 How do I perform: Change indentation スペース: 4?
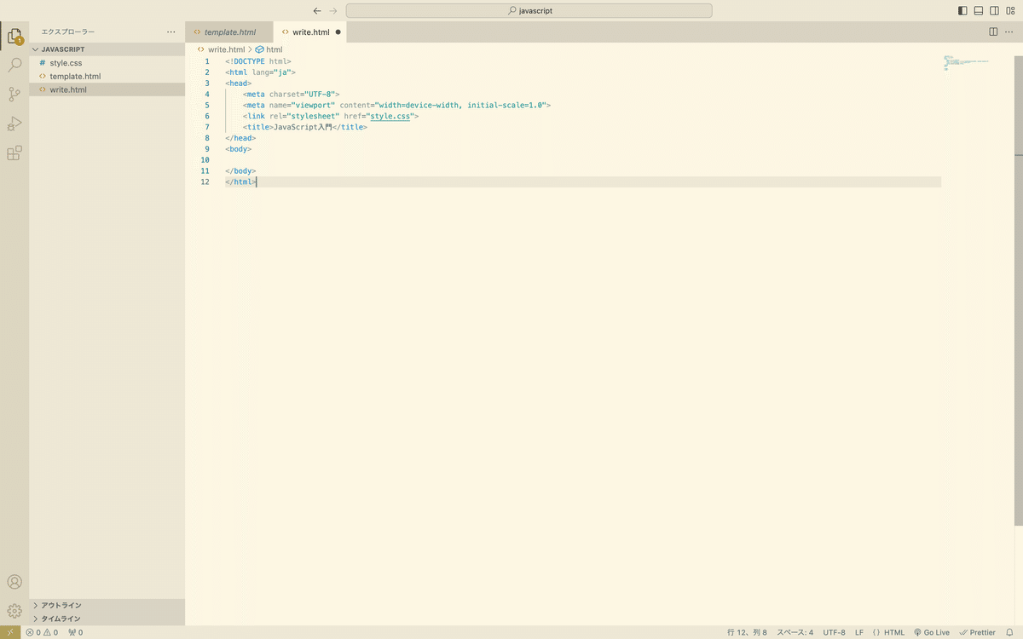pos(795,632)
